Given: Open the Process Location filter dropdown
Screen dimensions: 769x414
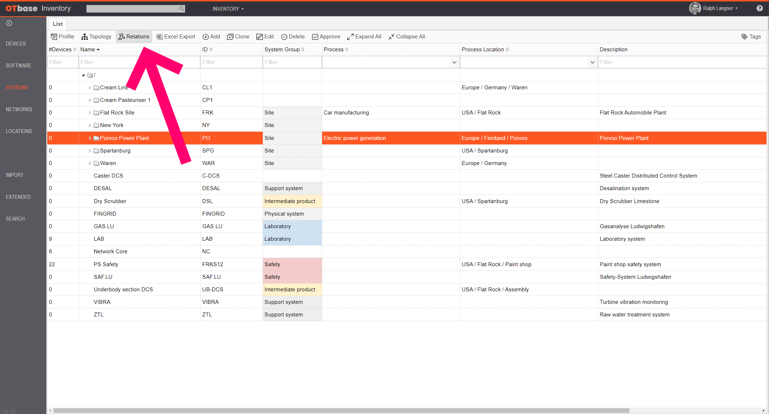Looking at the screenshot, I should coord(592,62).
